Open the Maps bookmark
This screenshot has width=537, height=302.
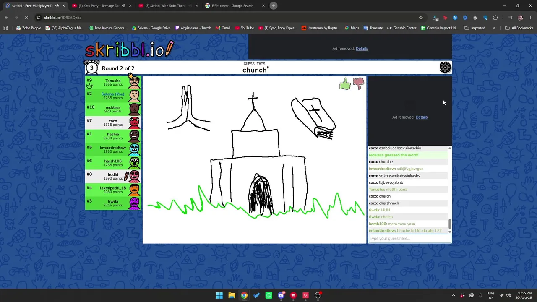click(352, 28)
